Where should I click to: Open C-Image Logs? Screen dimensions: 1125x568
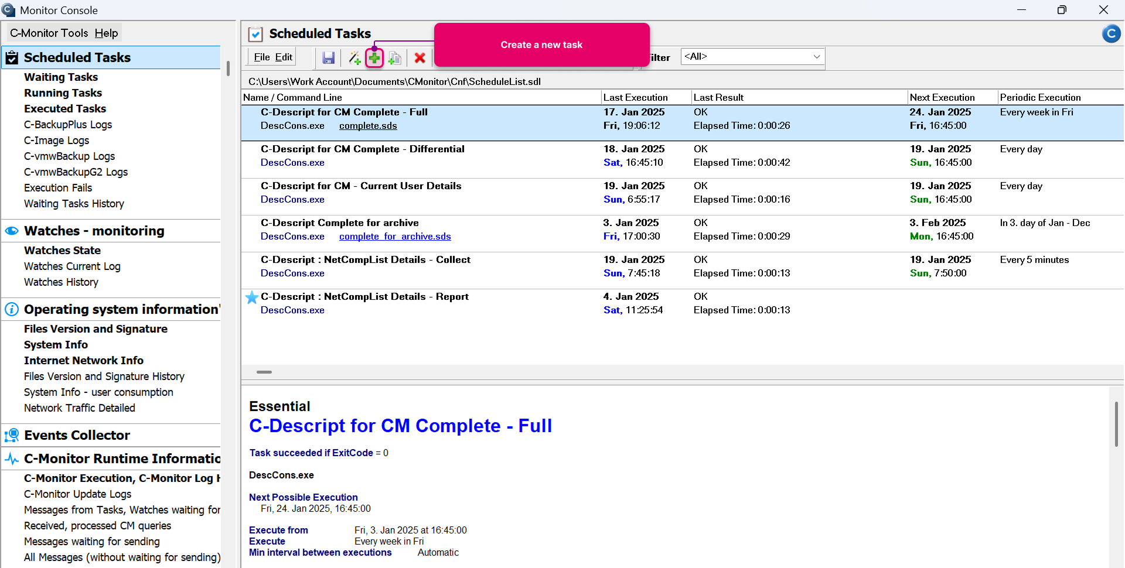tap(56, 140)
